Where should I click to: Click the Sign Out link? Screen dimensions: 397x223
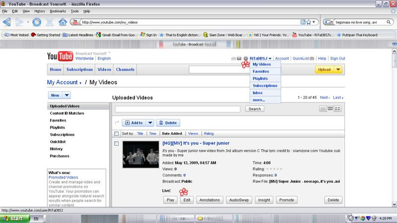point(337,58)
